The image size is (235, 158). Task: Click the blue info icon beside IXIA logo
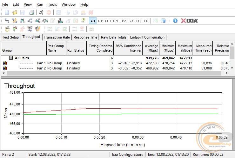pos(175,21)
